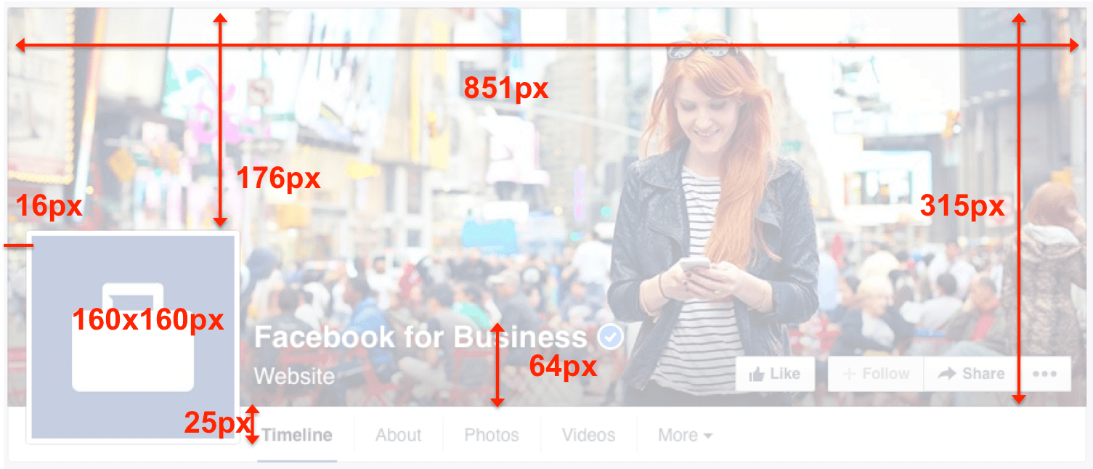Open the three-dots more options menu
1093x469 pixels.
(1044, 374)
